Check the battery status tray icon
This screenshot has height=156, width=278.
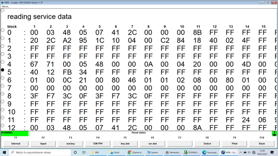pos(245,152)
